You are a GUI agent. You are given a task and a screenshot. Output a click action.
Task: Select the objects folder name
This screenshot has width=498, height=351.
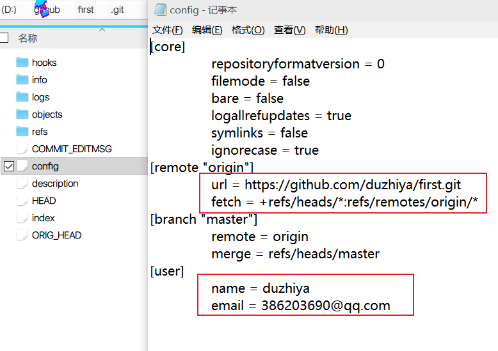click(x=47, y=114)
